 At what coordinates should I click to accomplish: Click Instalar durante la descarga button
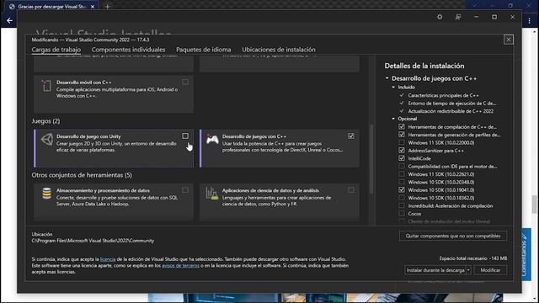tap(435, 270)
